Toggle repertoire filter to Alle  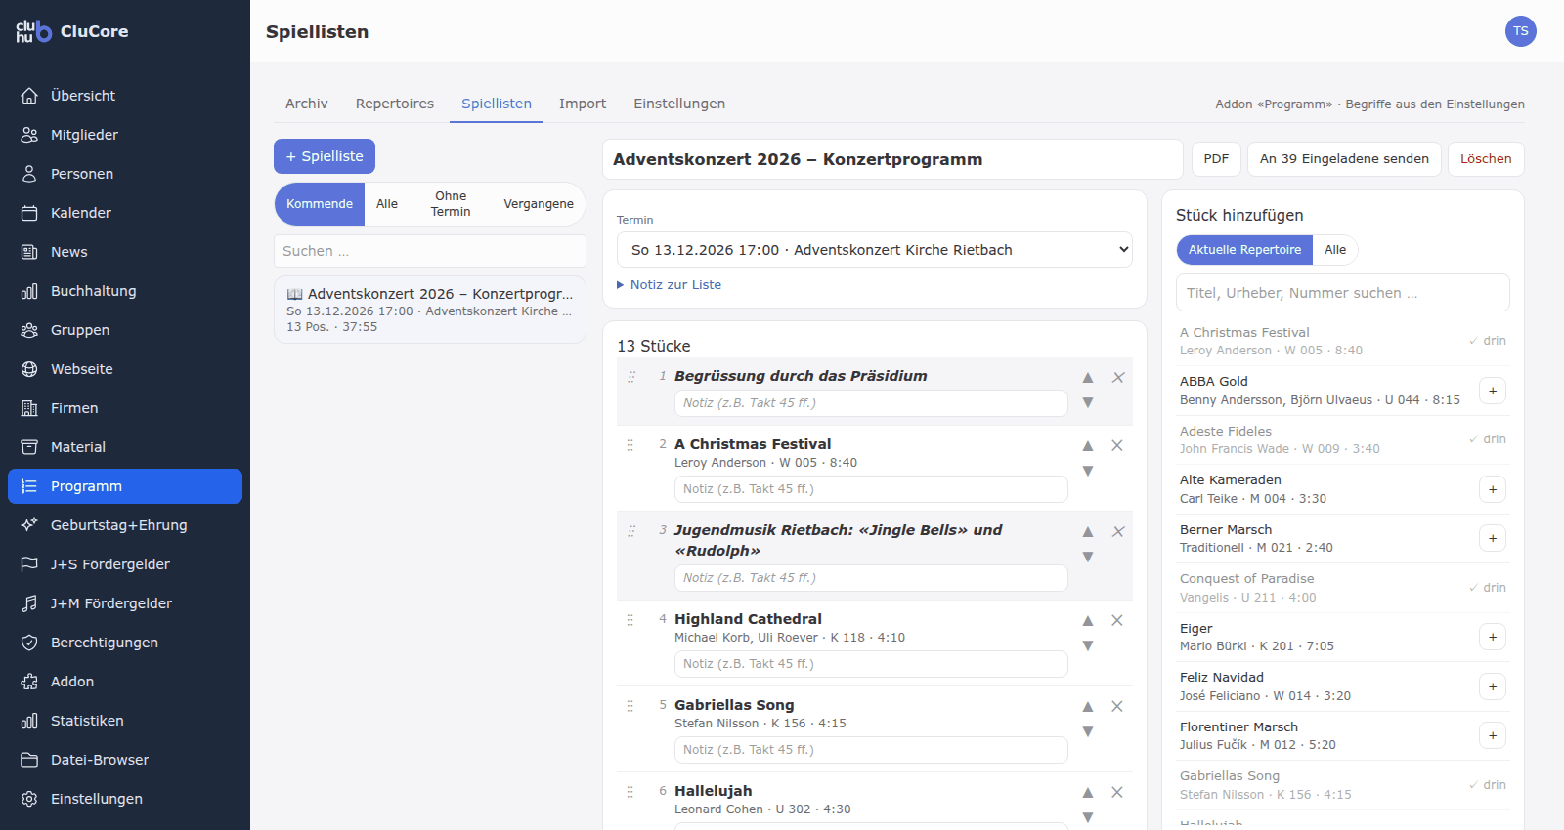coord(1335,250)
